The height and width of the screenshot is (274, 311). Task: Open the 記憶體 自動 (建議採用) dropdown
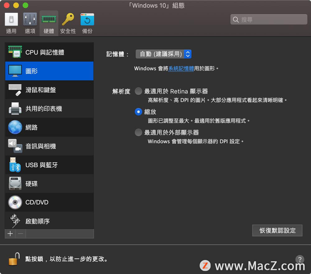tap(164, 54)
